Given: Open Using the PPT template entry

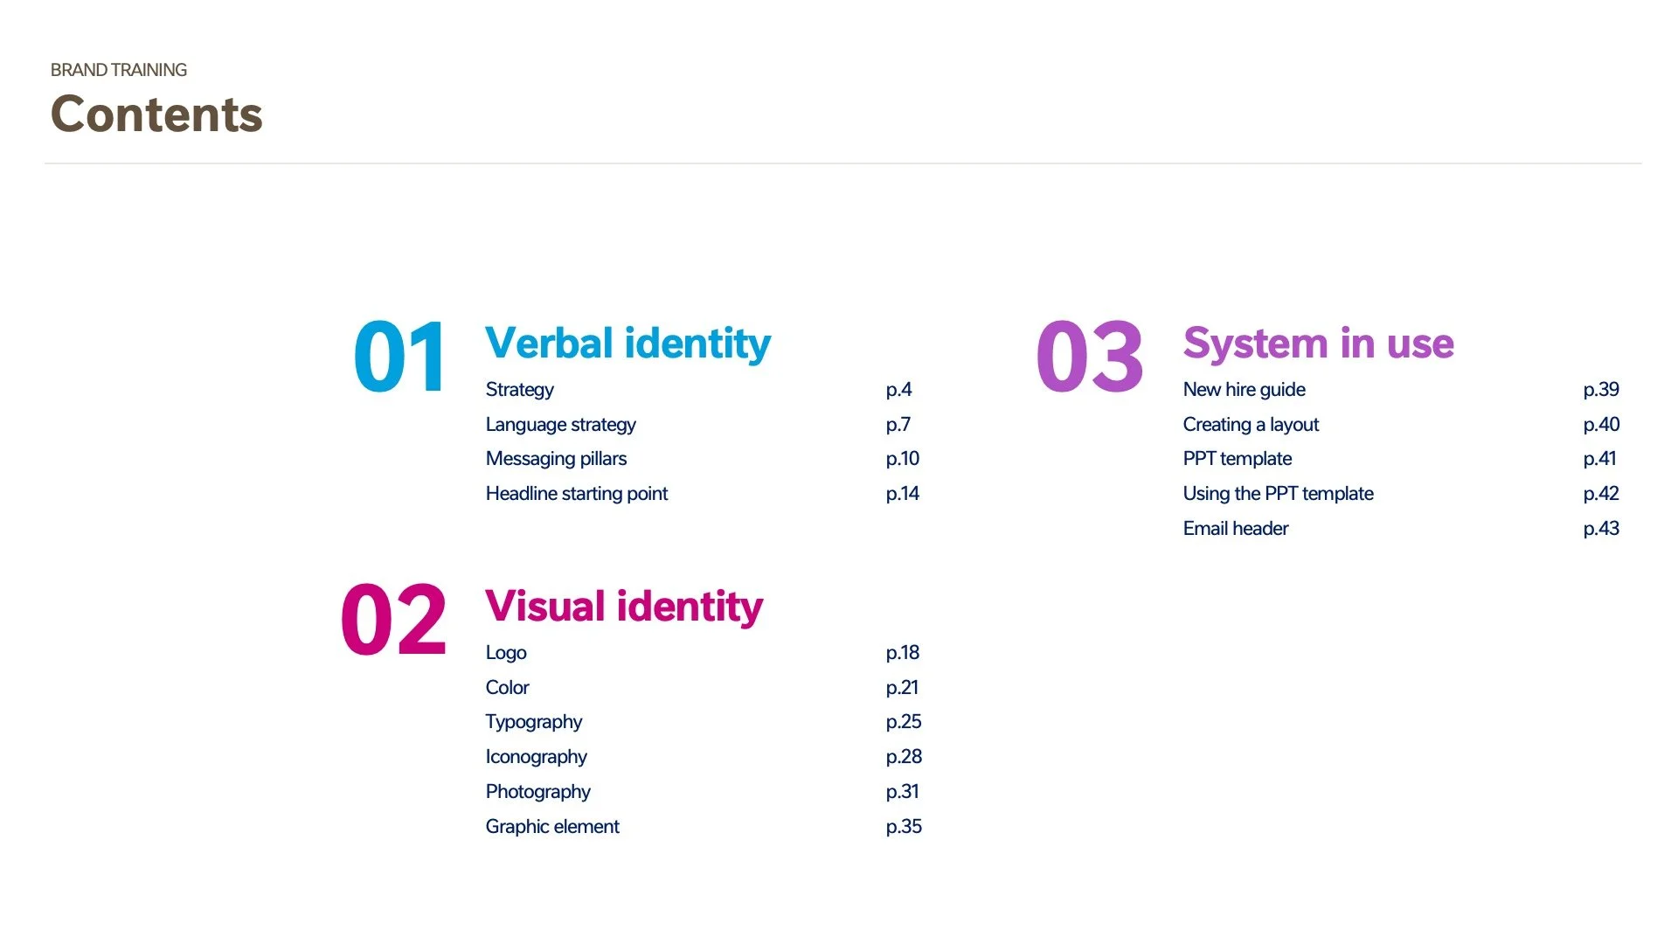Looking at the screenshot, I should [x=1278, y=494].
